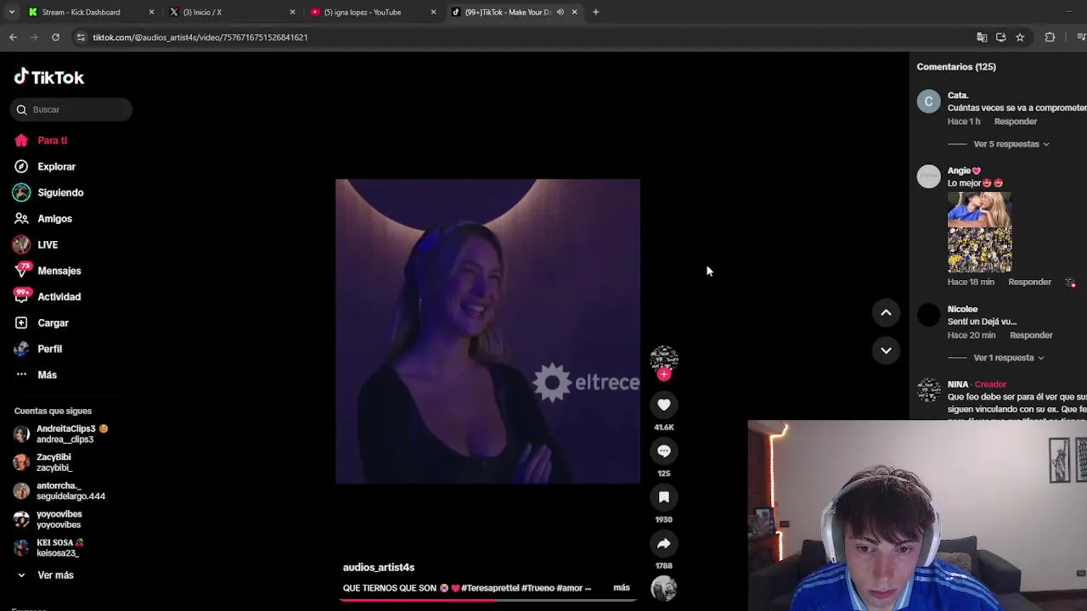Open the spinning sound disc avatar
Viewport: 1087px width, 611px height.
pos(664,588)
